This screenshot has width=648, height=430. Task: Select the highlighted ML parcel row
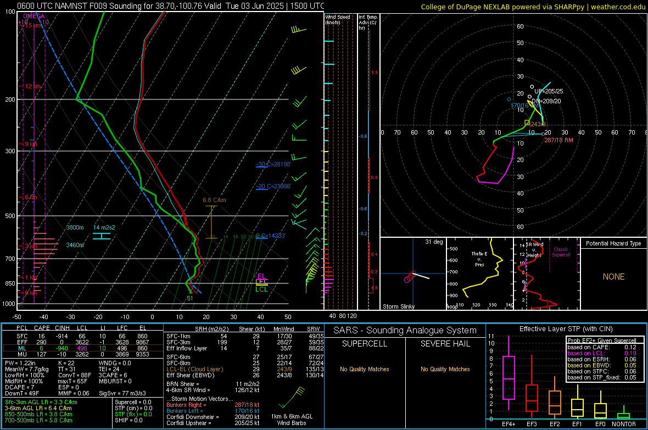coord(83,348)
